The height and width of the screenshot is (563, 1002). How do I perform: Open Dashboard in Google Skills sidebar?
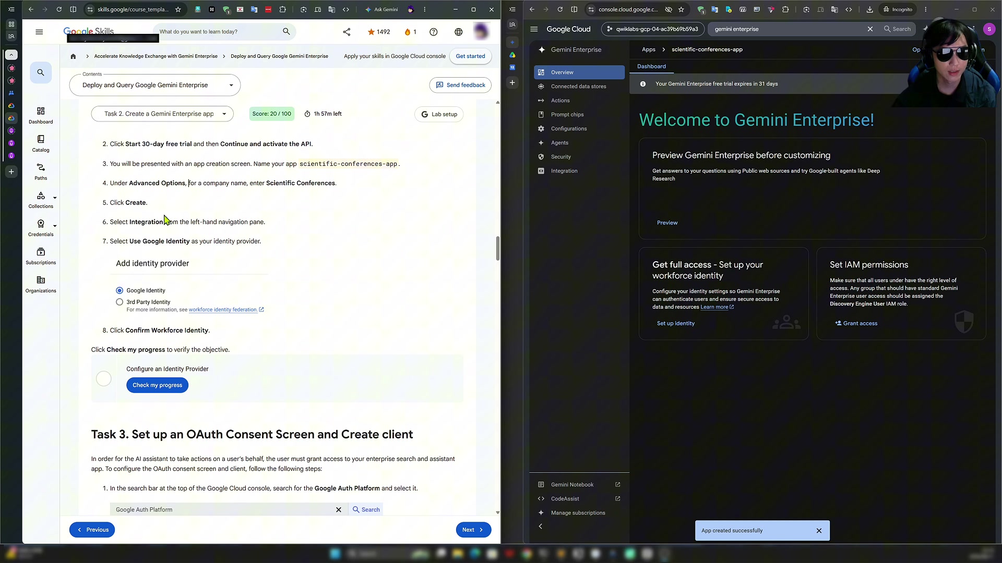tap(41, 116)
